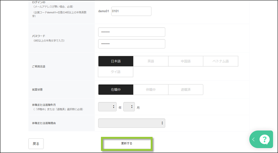278x153 pixels.
Task: Click the help question mark icon
Action: coord(264,140)
